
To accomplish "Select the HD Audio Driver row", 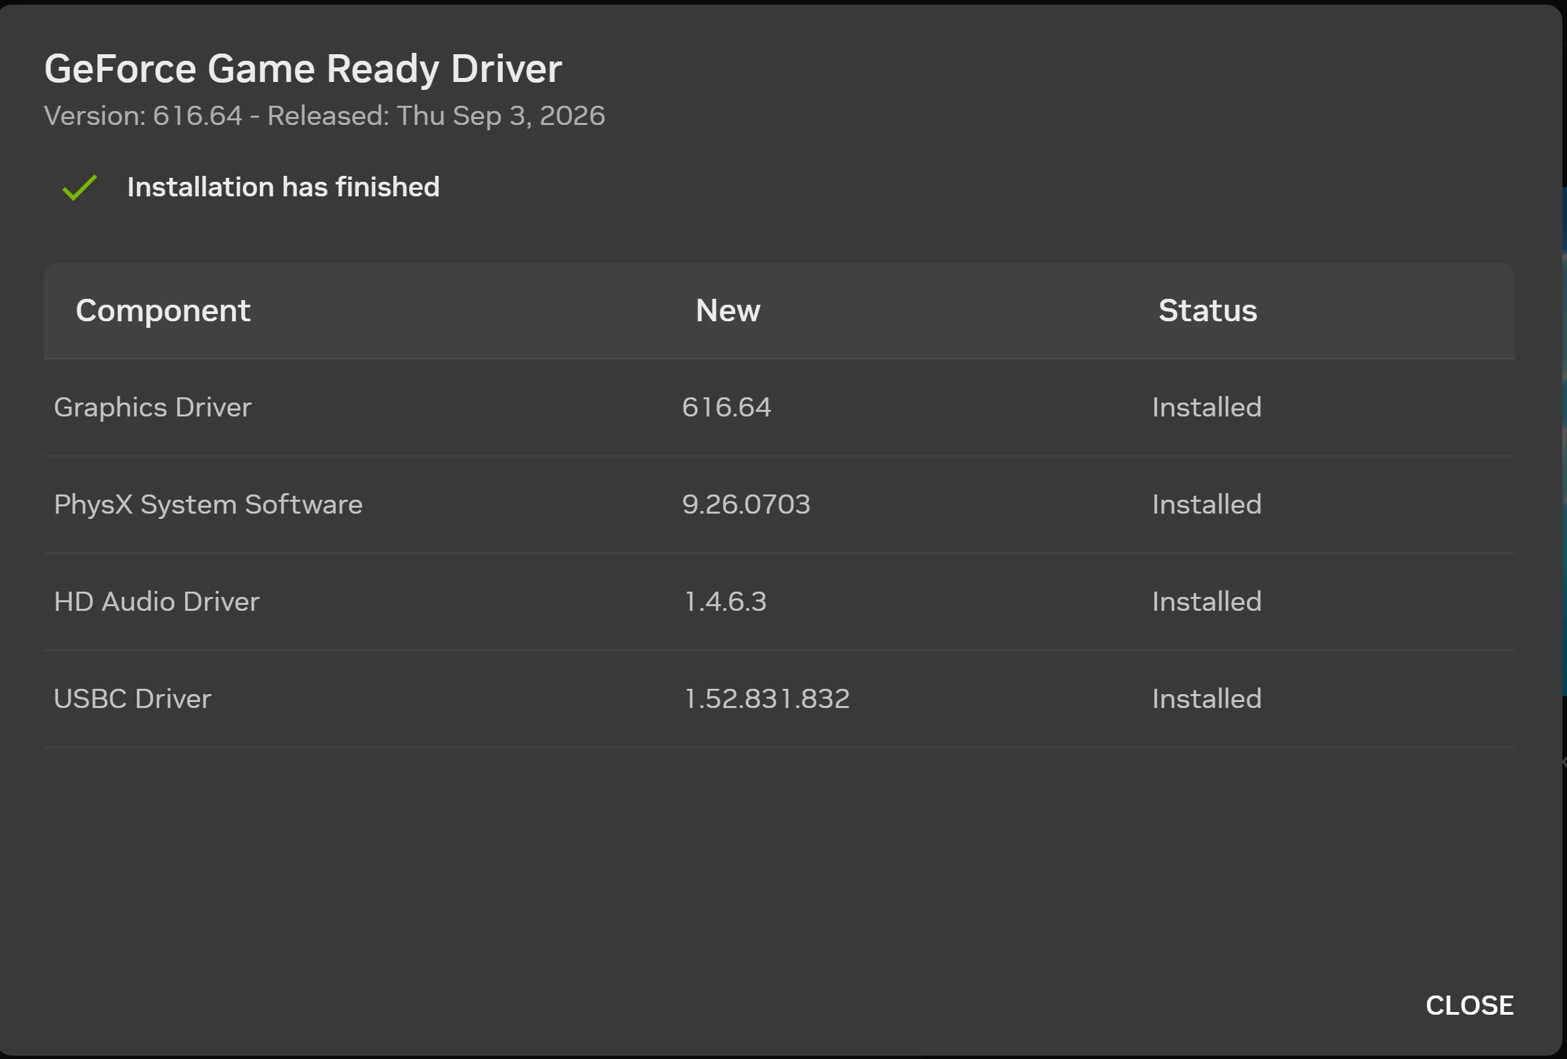I will (779, 602).
